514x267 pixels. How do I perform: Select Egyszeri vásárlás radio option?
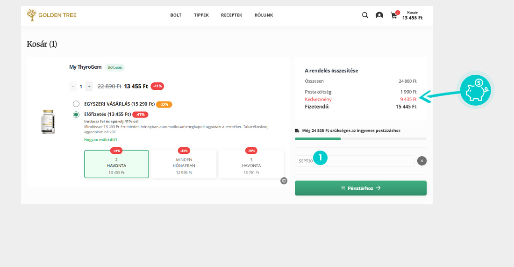coord(76,104)
